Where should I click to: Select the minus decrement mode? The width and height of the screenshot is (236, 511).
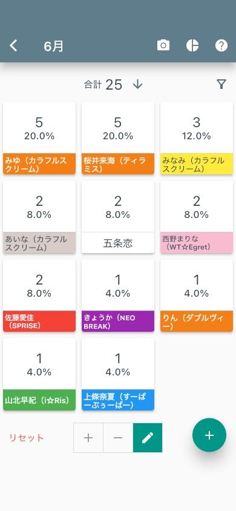118,438
